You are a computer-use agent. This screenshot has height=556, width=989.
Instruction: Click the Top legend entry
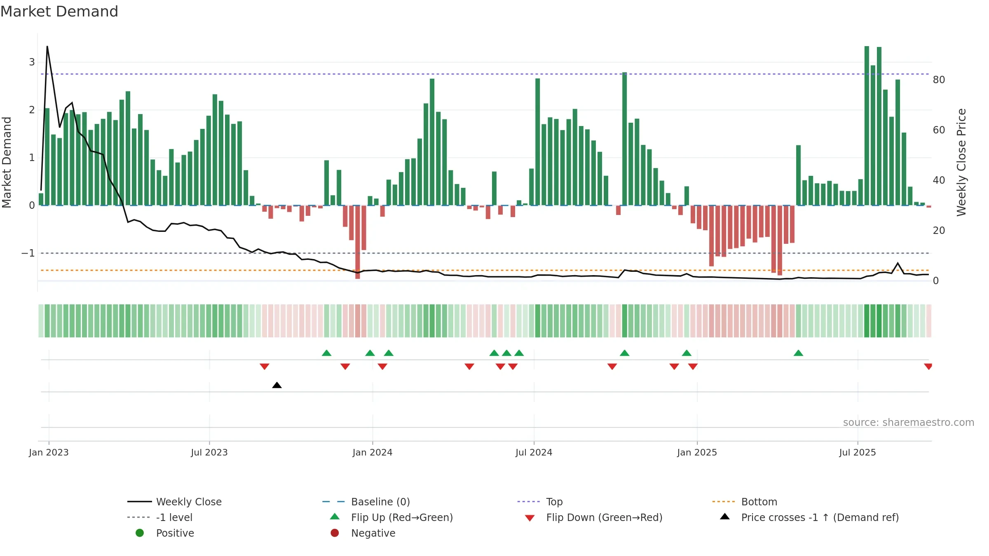(x=540, y=502)
